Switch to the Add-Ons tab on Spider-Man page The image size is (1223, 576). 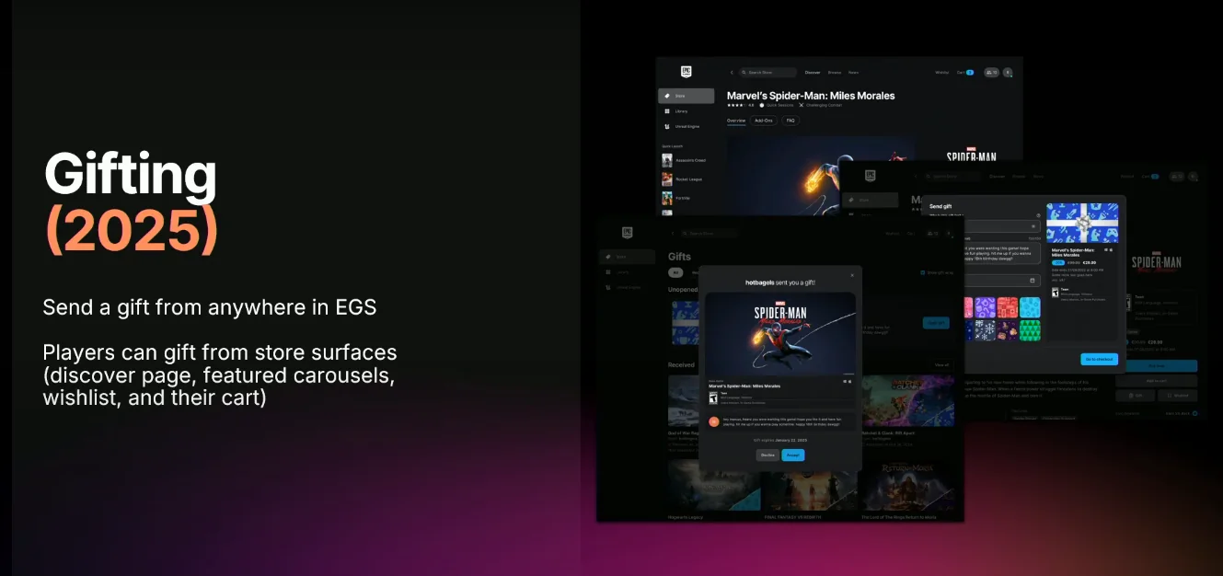pyautogui.click(x=764, y=121)
